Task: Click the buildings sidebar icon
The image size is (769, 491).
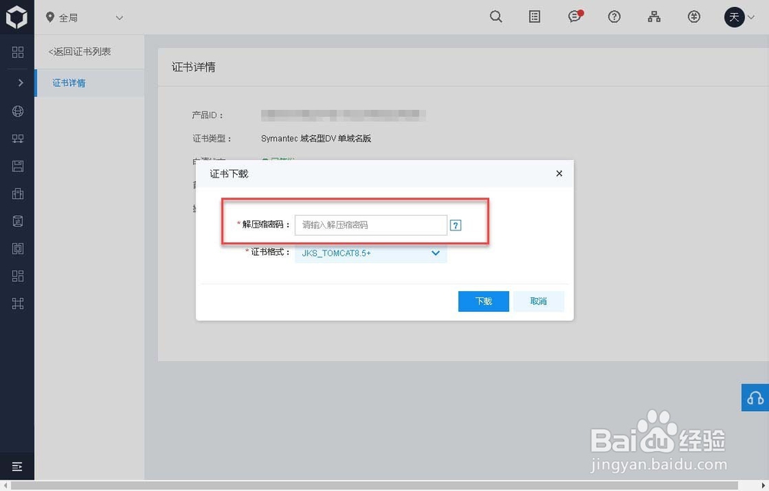Action: pos(18,194)
